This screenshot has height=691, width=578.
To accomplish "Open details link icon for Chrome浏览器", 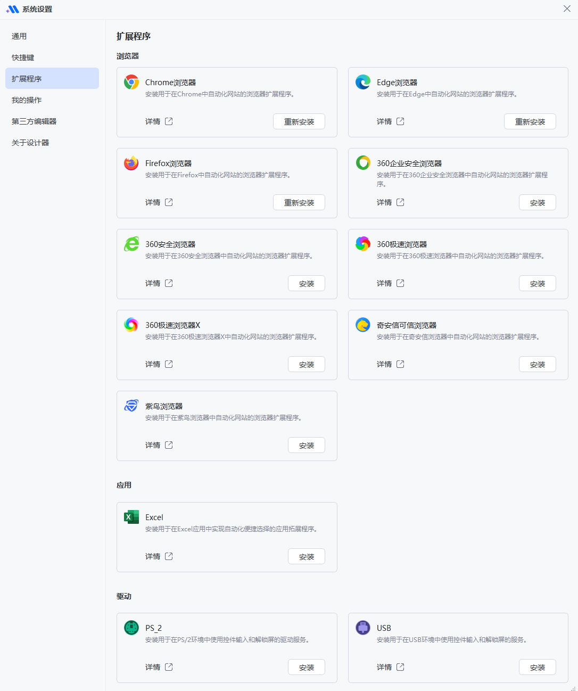I will pos(169,121).
